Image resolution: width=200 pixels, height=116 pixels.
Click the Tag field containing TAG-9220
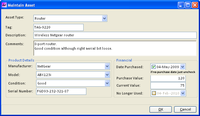point(58,27)
